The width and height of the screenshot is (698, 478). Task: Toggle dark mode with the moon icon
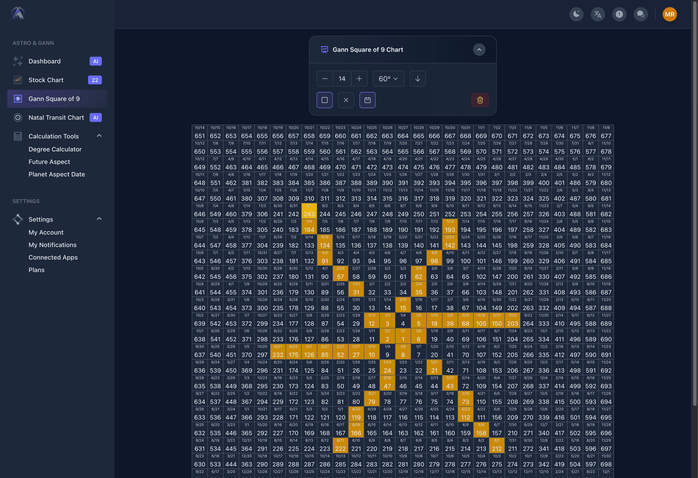576,14
